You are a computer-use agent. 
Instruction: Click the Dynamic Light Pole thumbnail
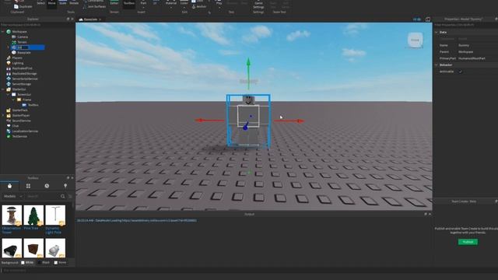pos(55,215)
